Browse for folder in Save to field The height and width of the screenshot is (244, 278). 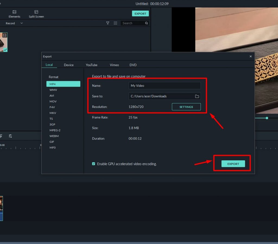197,96
